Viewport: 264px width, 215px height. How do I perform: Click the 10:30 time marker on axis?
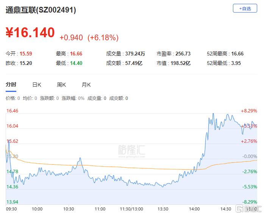(x=68, y=209)
